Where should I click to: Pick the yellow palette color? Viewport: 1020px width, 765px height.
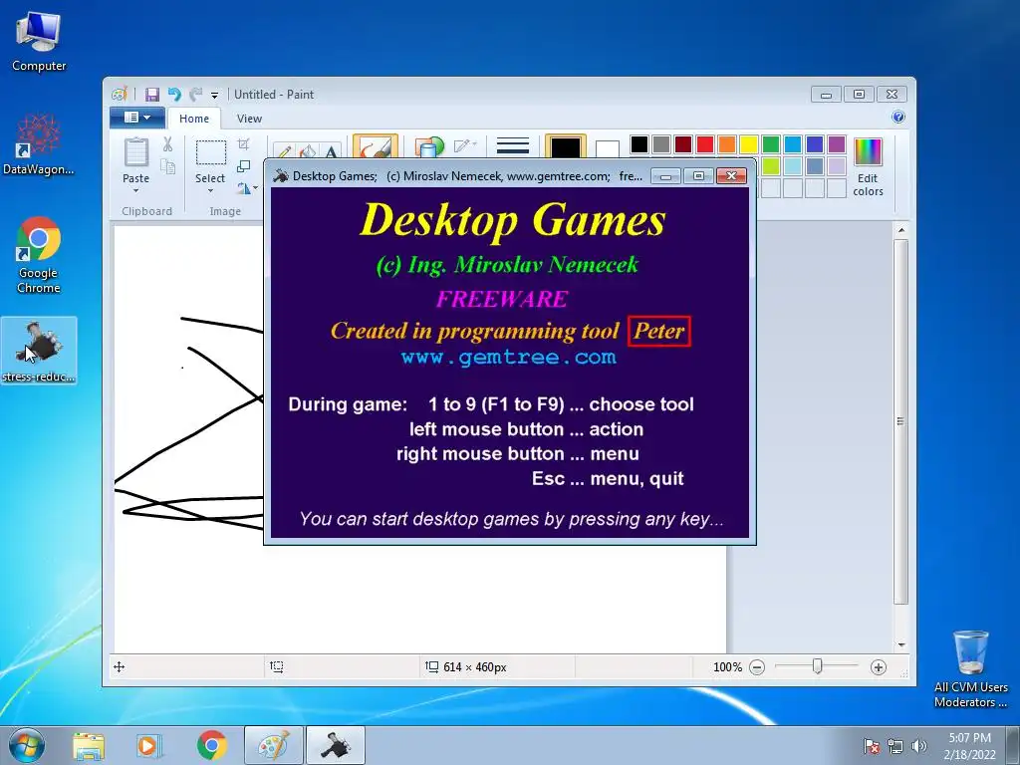(x=749, y=144)
